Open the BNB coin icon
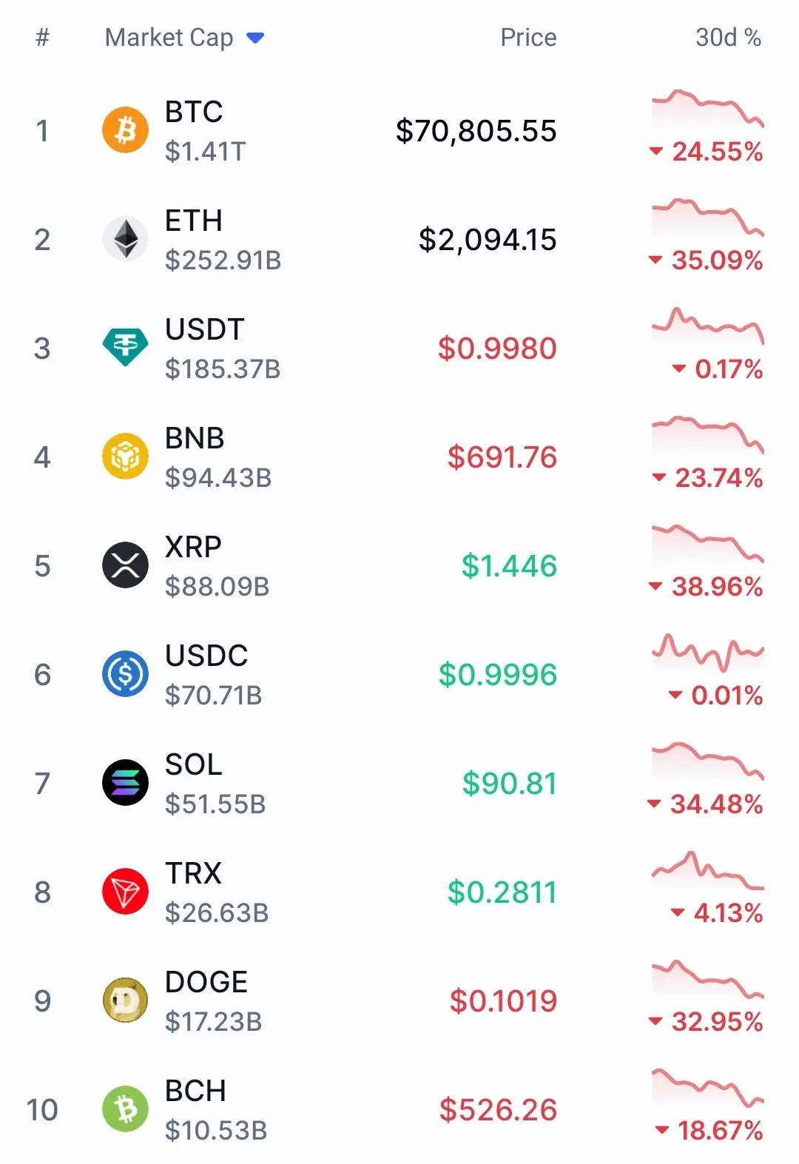Screen dimensions: 799x1164 click(125, 457)
